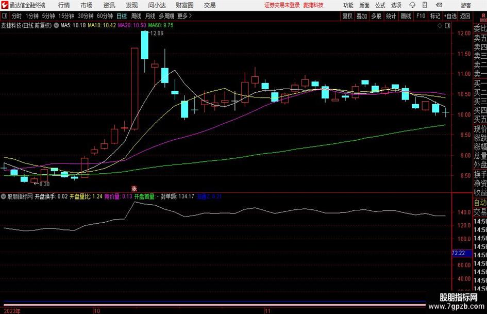Click the MA5: 10.18 indicator value
This screenshot has height=314, width=487.
[73, 25]
